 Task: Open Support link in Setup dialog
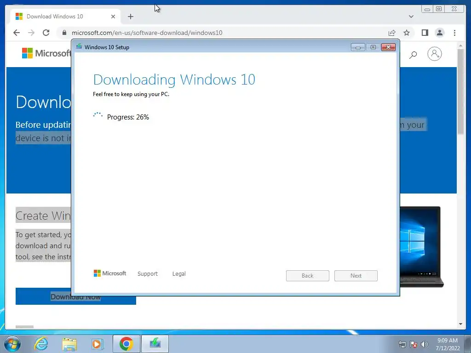[148, 274]
